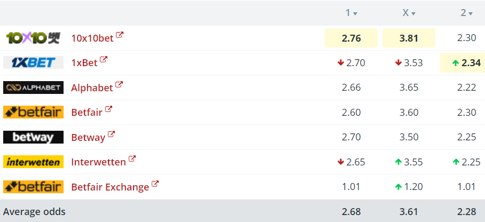
Task: Sort by the X draw column arrow
Action: [413, 13]
